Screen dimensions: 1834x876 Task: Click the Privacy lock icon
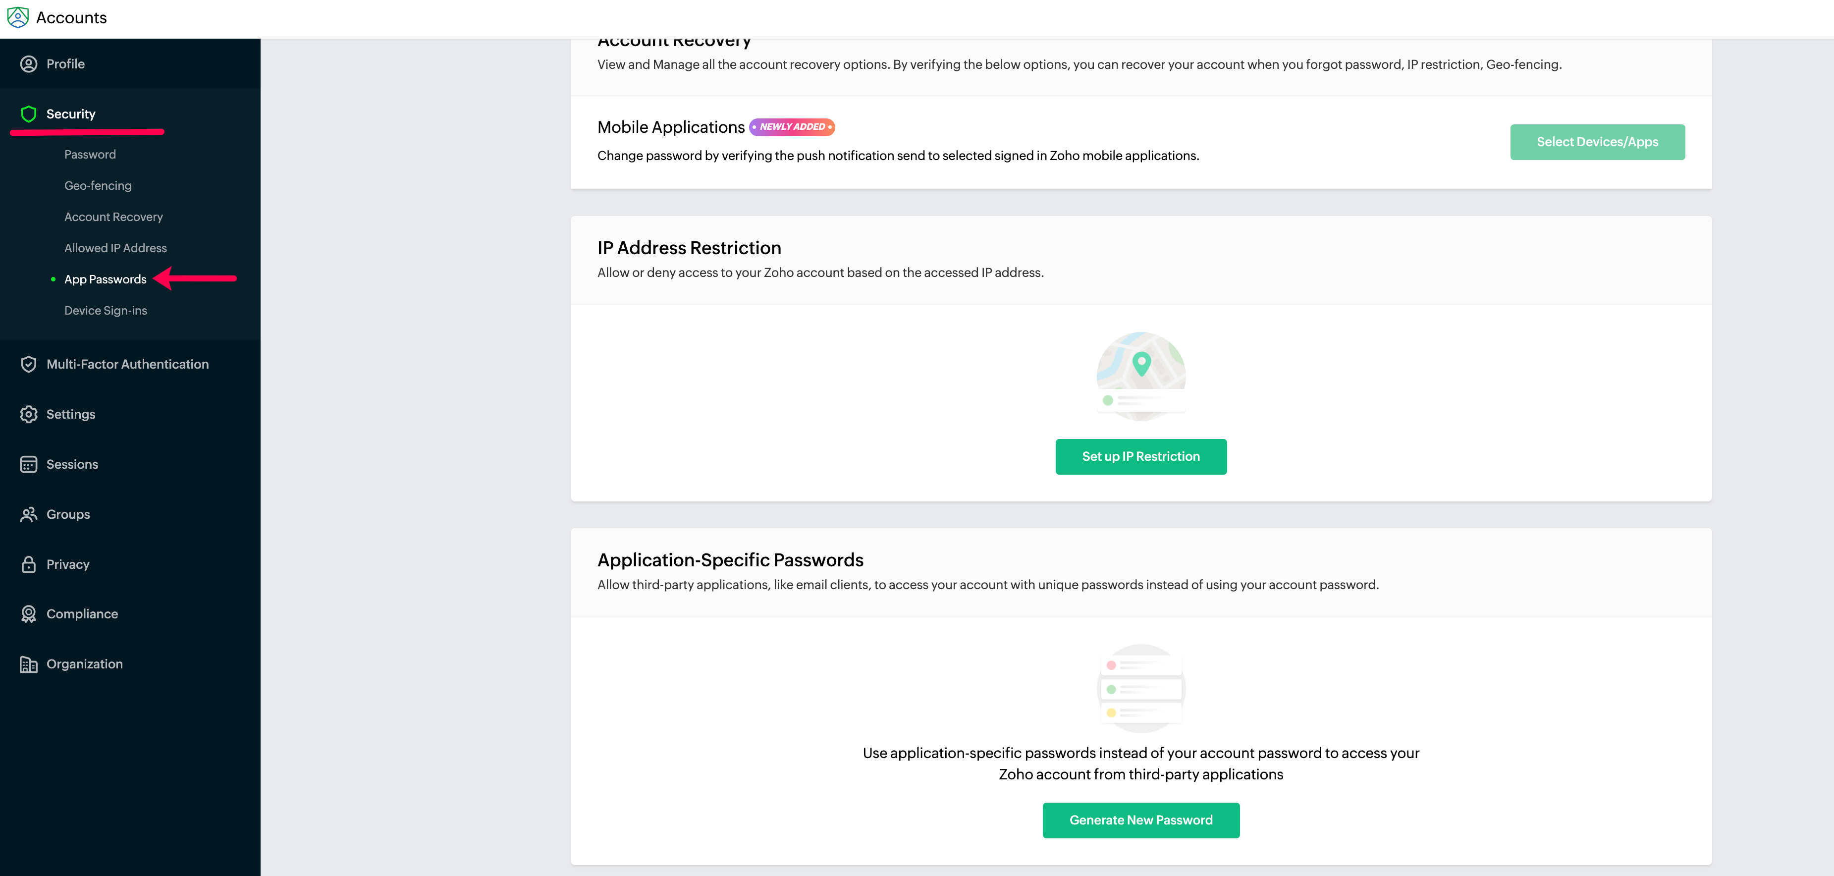pyautogui.click(x=28, y=564)
